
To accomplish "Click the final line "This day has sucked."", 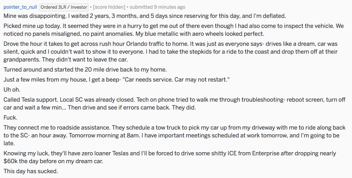I will click(x=28, y=170).
